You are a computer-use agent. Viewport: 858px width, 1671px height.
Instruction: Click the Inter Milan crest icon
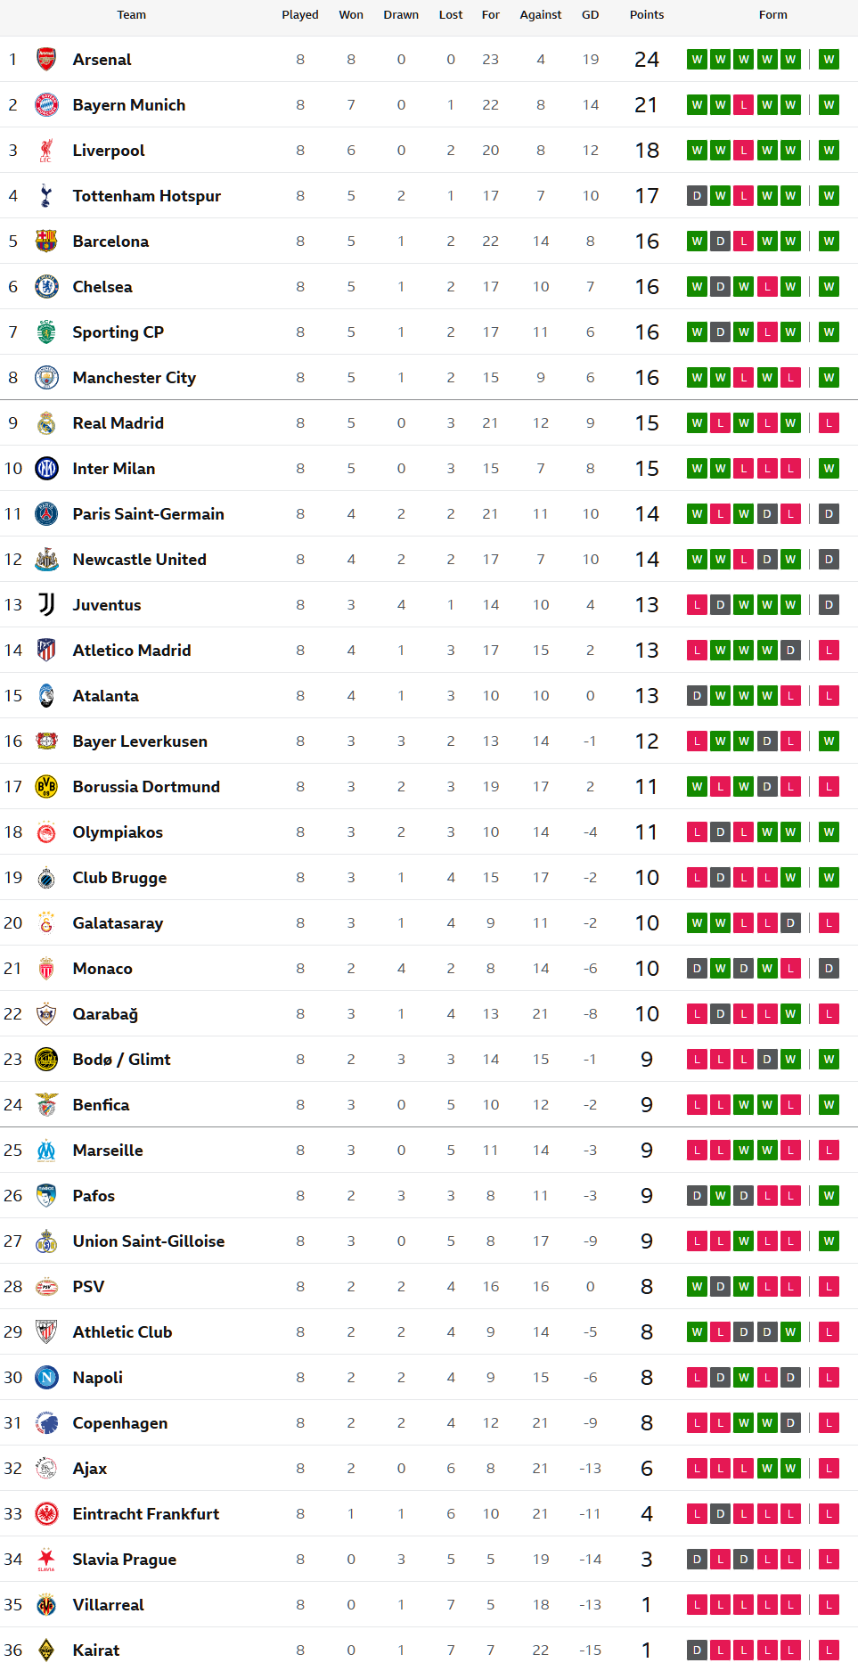click(x=46, y=469)
